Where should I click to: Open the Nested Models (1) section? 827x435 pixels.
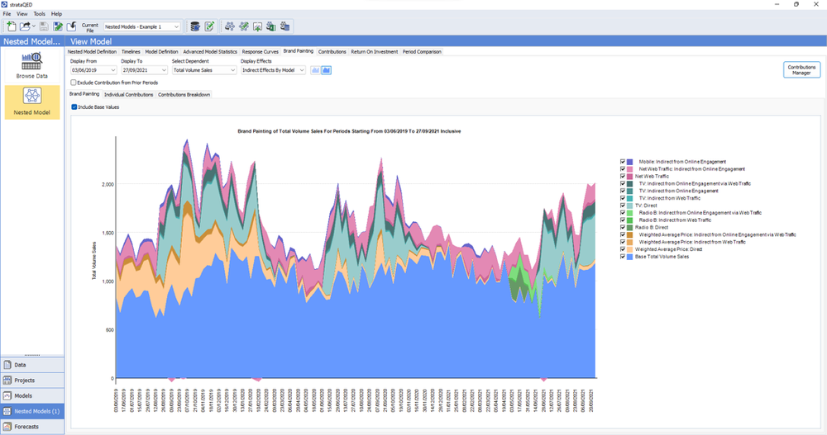tap(32, 411)
